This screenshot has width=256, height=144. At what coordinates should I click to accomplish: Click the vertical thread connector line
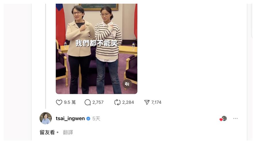pyautogui.click(x=45, y=56)
